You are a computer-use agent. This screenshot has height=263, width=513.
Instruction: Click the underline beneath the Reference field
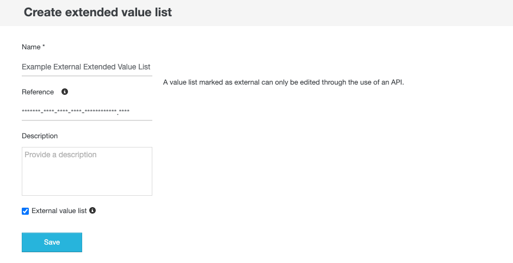tap(86, 120)
